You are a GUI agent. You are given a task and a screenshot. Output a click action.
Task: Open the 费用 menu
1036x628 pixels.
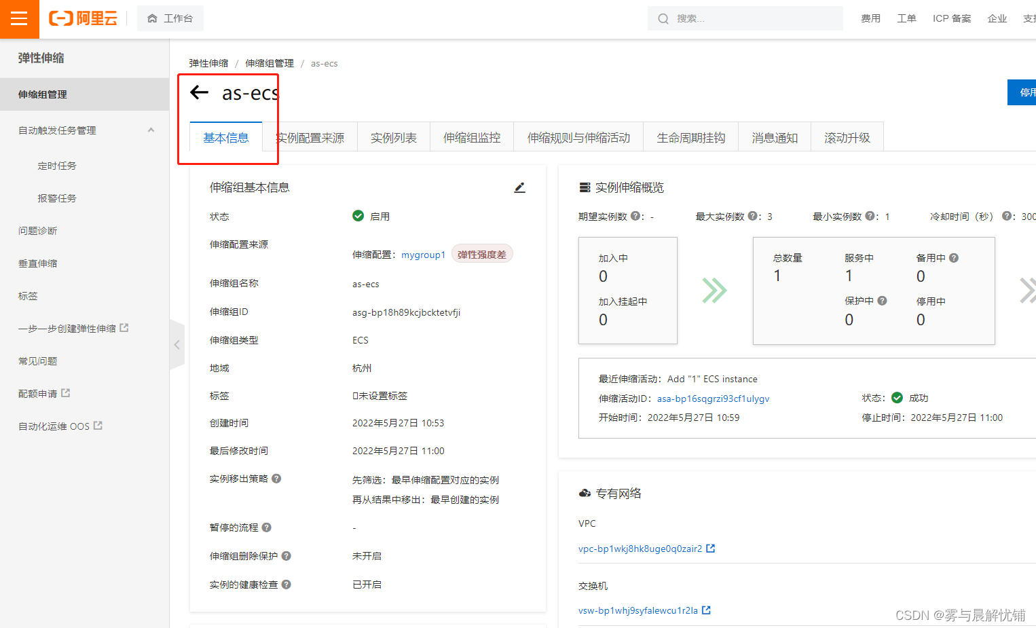click(870, 18)
